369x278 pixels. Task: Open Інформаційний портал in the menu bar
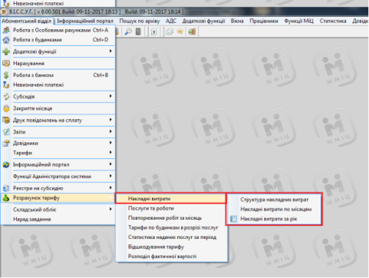(x=85, y=21)
